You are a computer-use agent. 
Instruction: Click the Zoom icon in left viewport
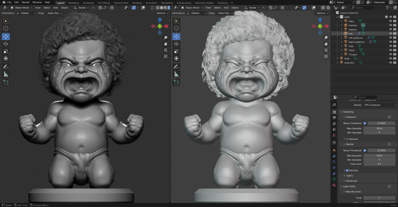pos(166,38)
